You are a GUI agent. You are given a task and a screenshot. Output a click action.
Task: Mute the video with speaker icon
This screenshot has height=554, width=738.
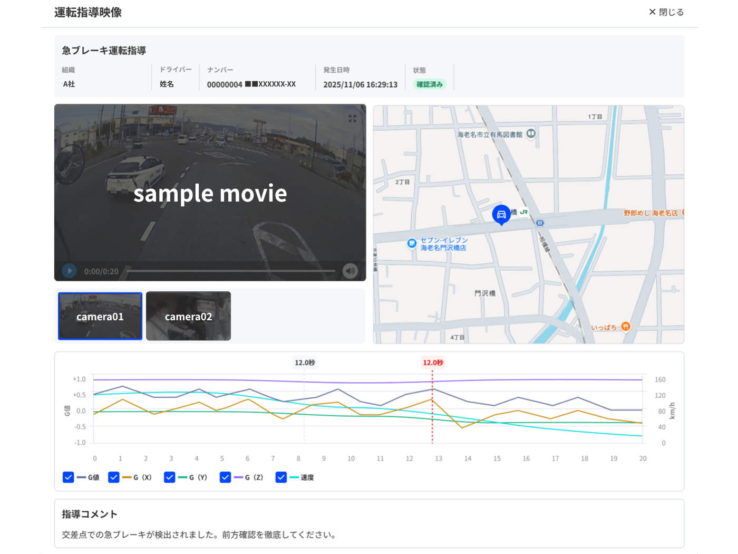click(350, 271)
